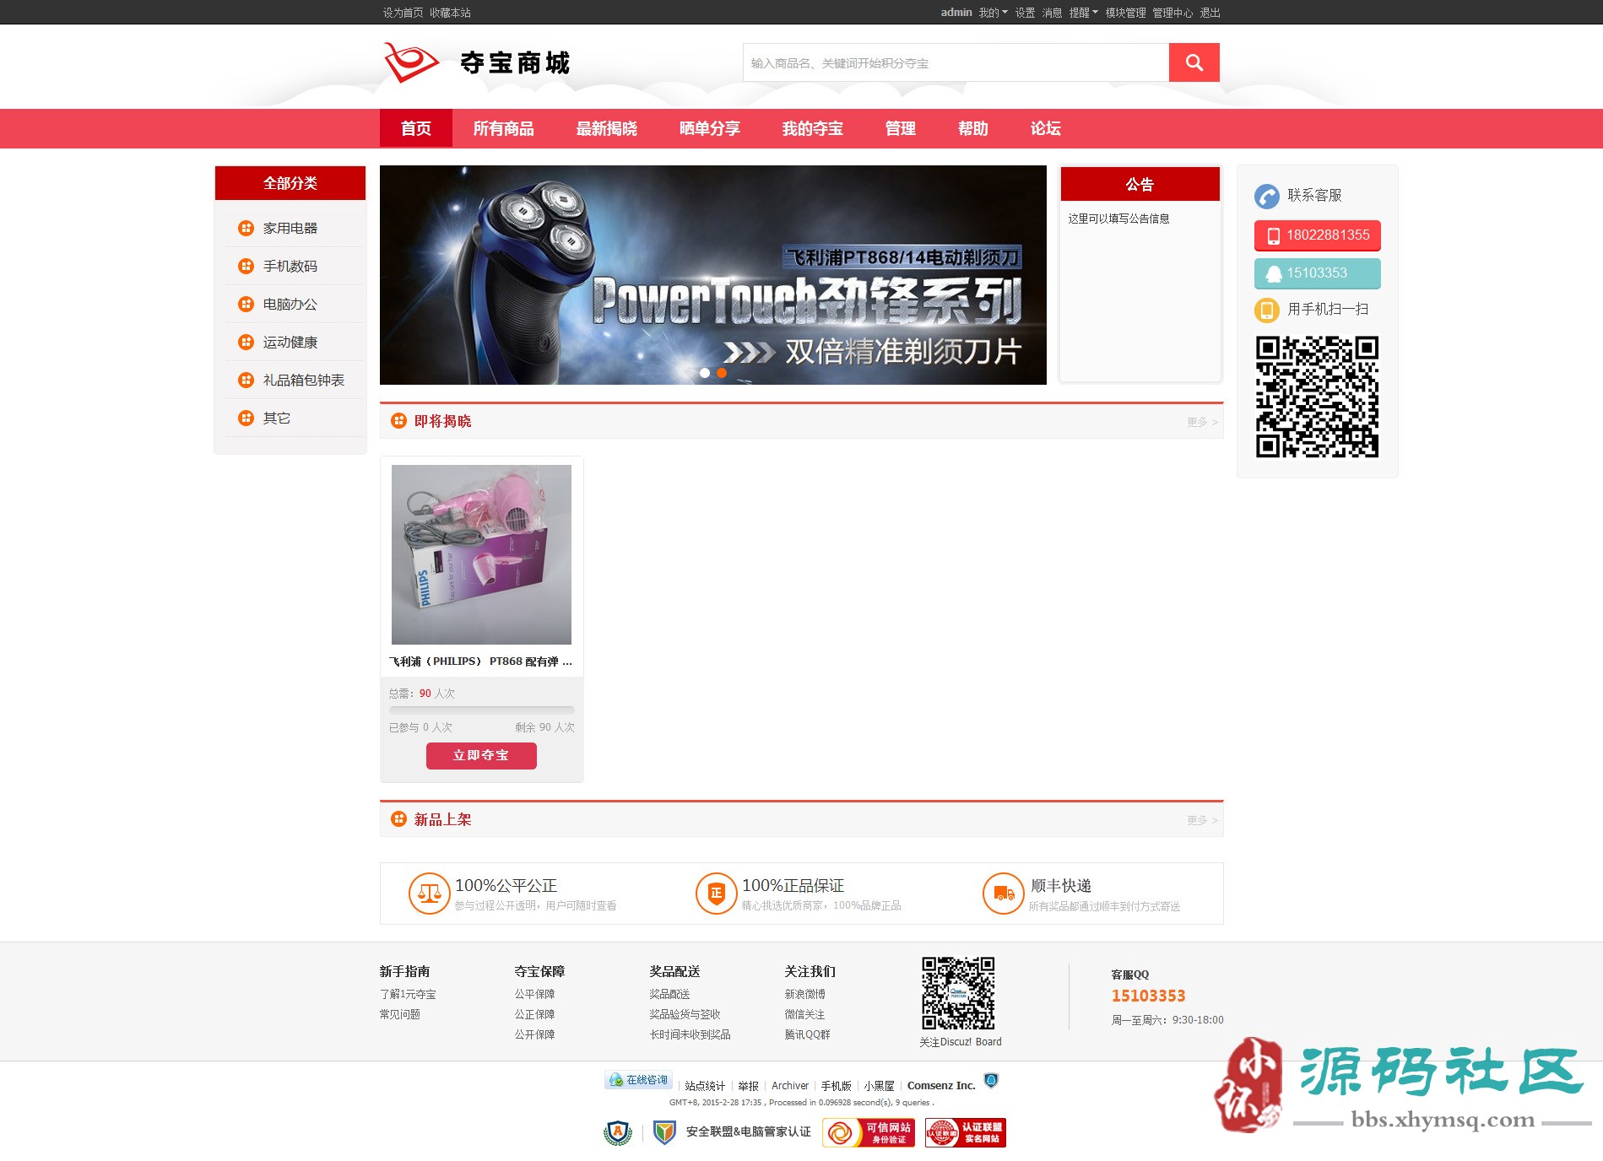Click the 礼品箱包钟表 category icon
This screenshot has height=1161, width=1603.
coord(246,380)
